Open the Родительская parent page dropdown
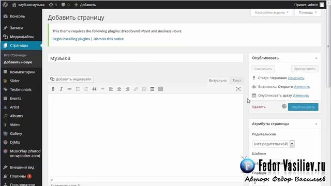Image resolution: width=331 pixels, height=186 pixels. click(273, 144)
